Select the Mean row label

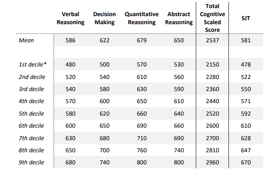click(26, 40)
